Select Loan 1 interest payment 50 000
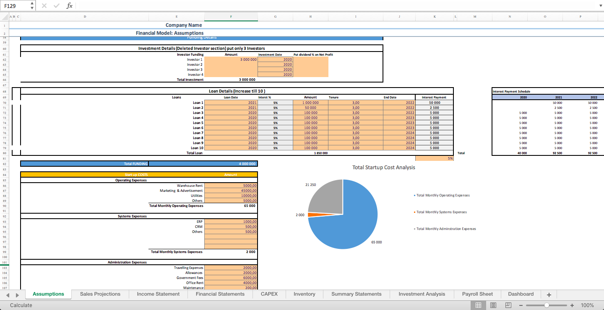 click(x=435, y=103)
